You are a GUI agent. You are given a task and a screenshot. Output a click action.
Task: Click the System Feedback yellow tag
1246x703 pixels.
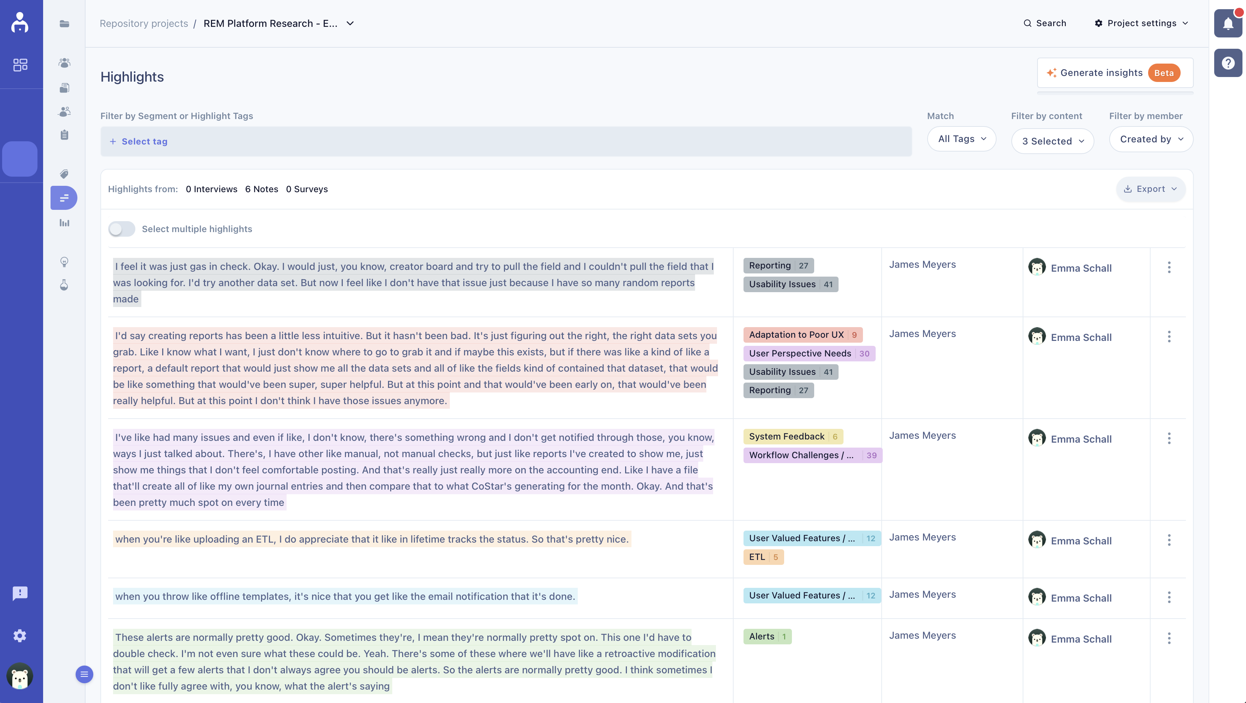[787, 437]
